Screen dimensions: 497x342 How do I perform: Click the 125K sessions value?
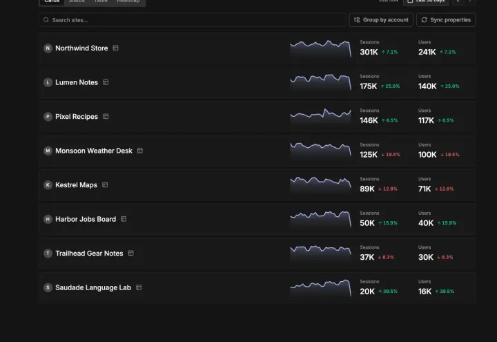[369, 155]
